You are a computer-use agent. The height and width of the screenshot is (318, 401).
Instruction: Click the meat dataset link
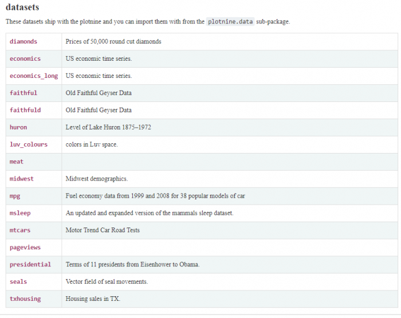(x=17, y=162)
